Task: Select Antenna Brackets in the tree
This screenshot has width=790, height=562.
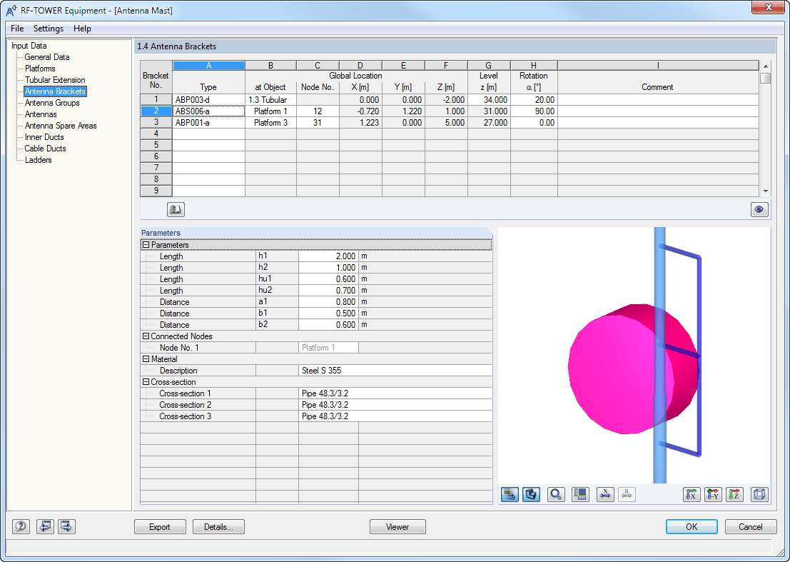Action: coord(55,91)
